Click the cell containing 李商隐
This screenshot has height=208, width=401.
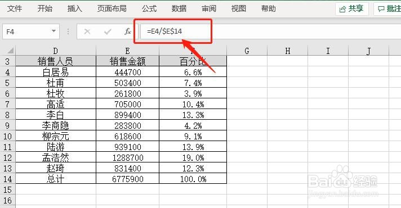tap(56, 125)
